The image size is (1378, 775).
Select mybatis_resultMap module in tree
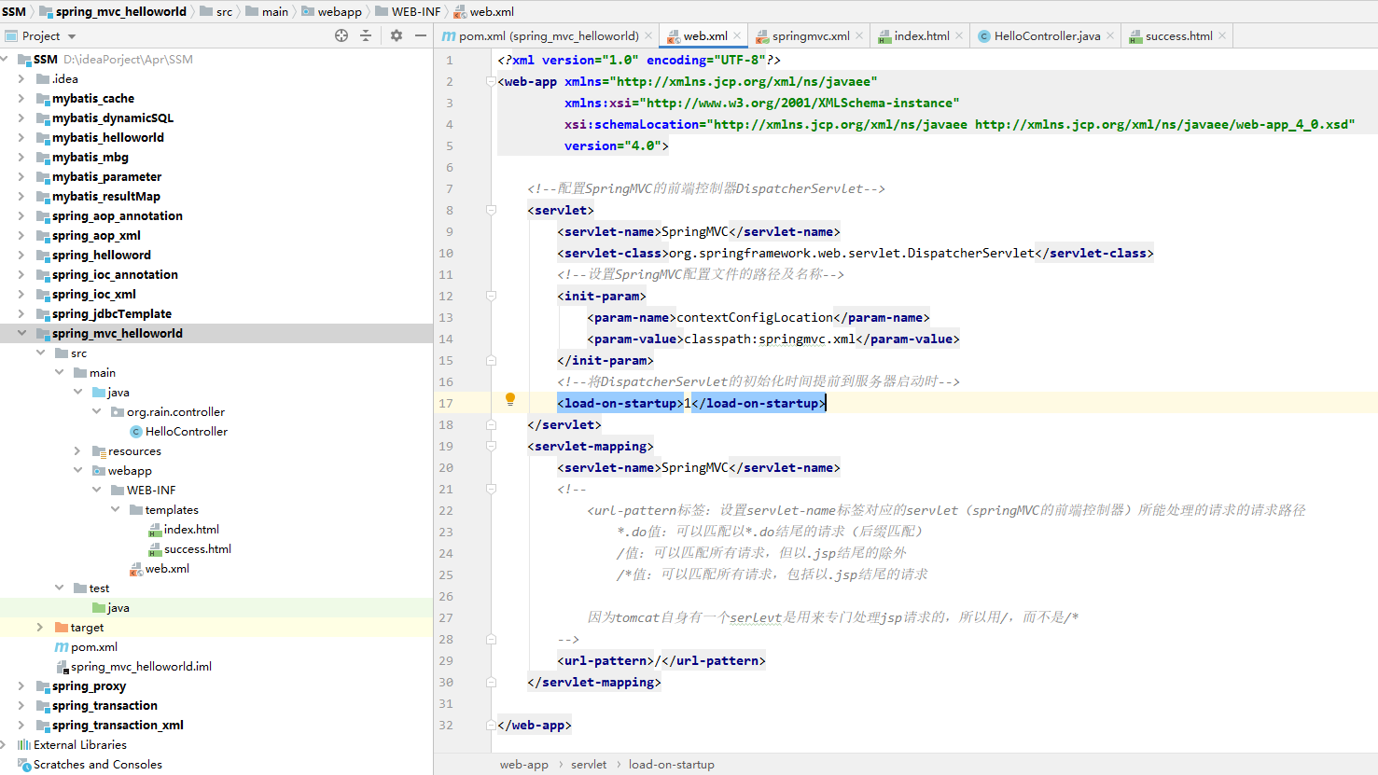click(x=106, y=197)
